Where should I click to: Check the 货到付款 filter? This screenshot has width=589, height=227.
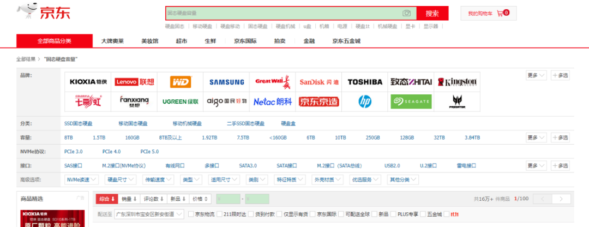[251, 214]
